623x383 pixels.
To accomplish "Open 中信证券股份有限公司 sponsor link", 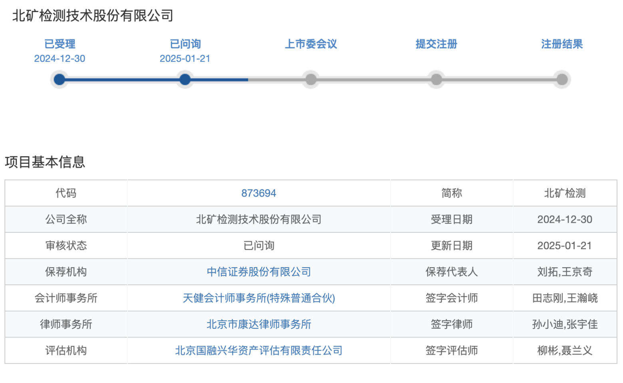I will point(259,272).
